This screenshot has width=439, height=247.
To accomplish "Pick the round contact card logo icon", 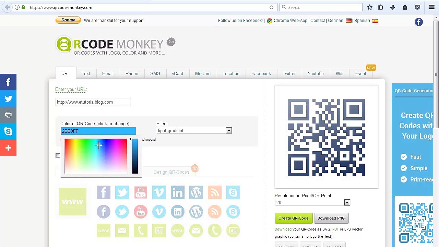I will (233, 231).
